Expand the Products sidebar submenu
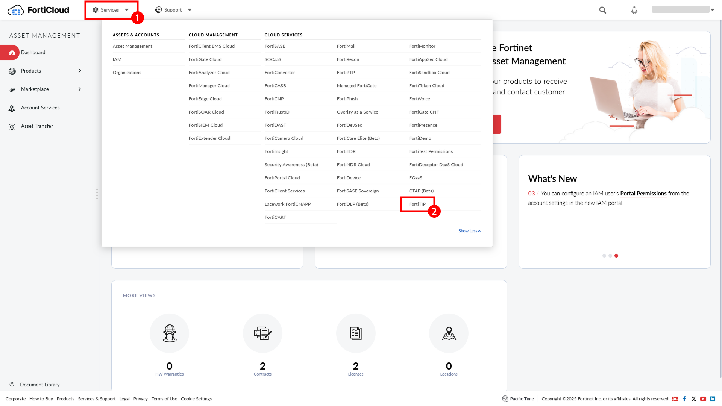The image size is (722, 406). 80,71
